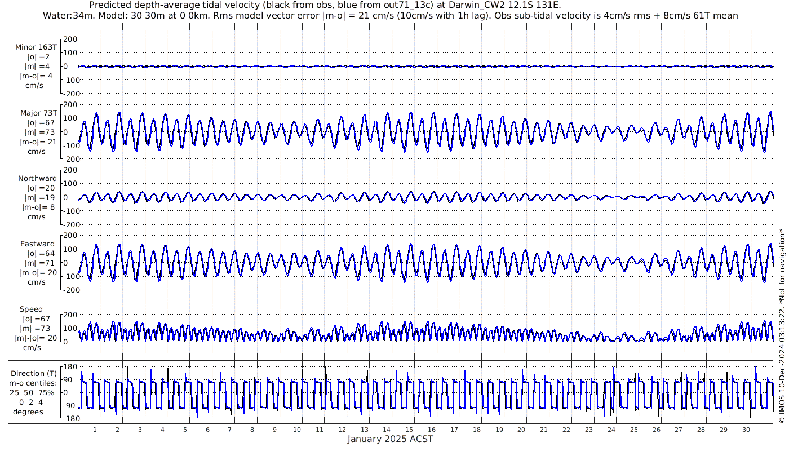Click the 180 tick of the Direction axis

pos(70,366)
